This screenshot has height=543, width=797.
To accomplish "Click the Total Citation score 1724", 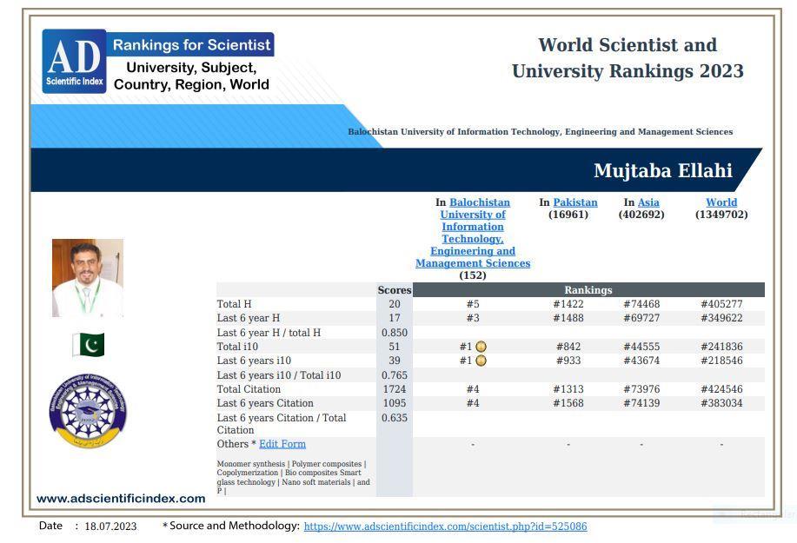I will [x=395, y=389].
